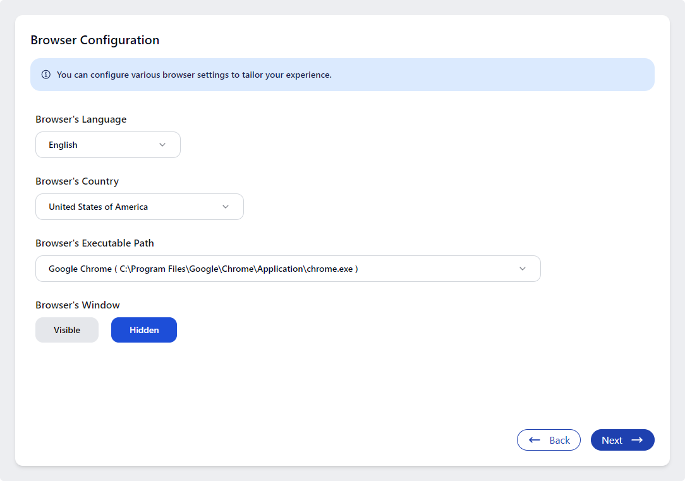
Task: Click the left arrow icon on Back
Action: pos(535,440)
